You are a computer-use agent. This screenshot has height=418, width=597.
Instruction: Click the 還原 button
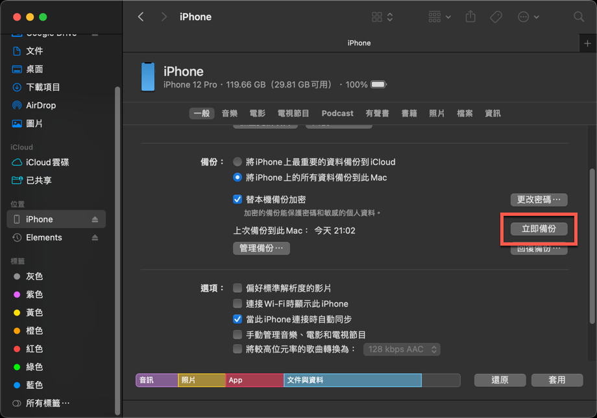[x=500, y=380]
